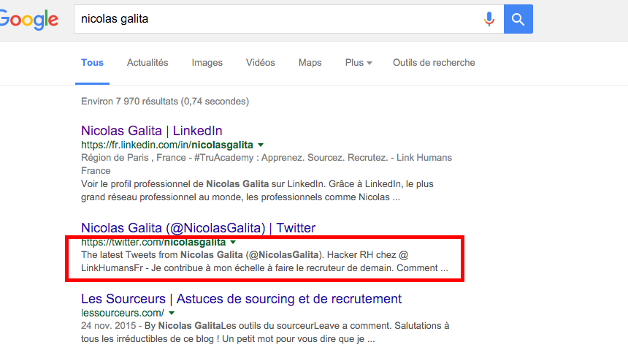Image resolution: width=628 pixels, height=361 pixels.
Task: Click the lessourceurs.com green URL text
Action: click(x=123, y=312)
